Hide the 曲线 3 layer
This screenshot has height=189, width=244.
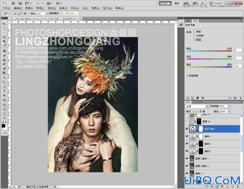coord(187,151)
